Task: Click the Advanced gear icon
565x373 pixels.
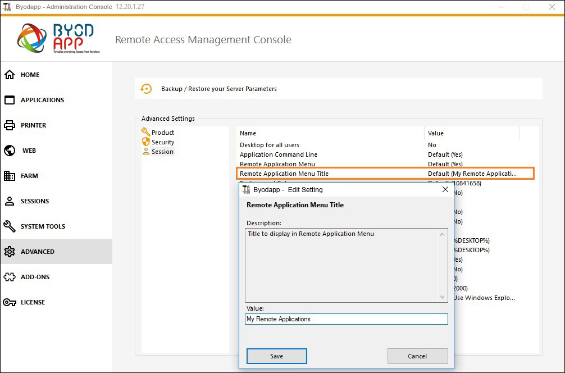Action: click(10, 252)
